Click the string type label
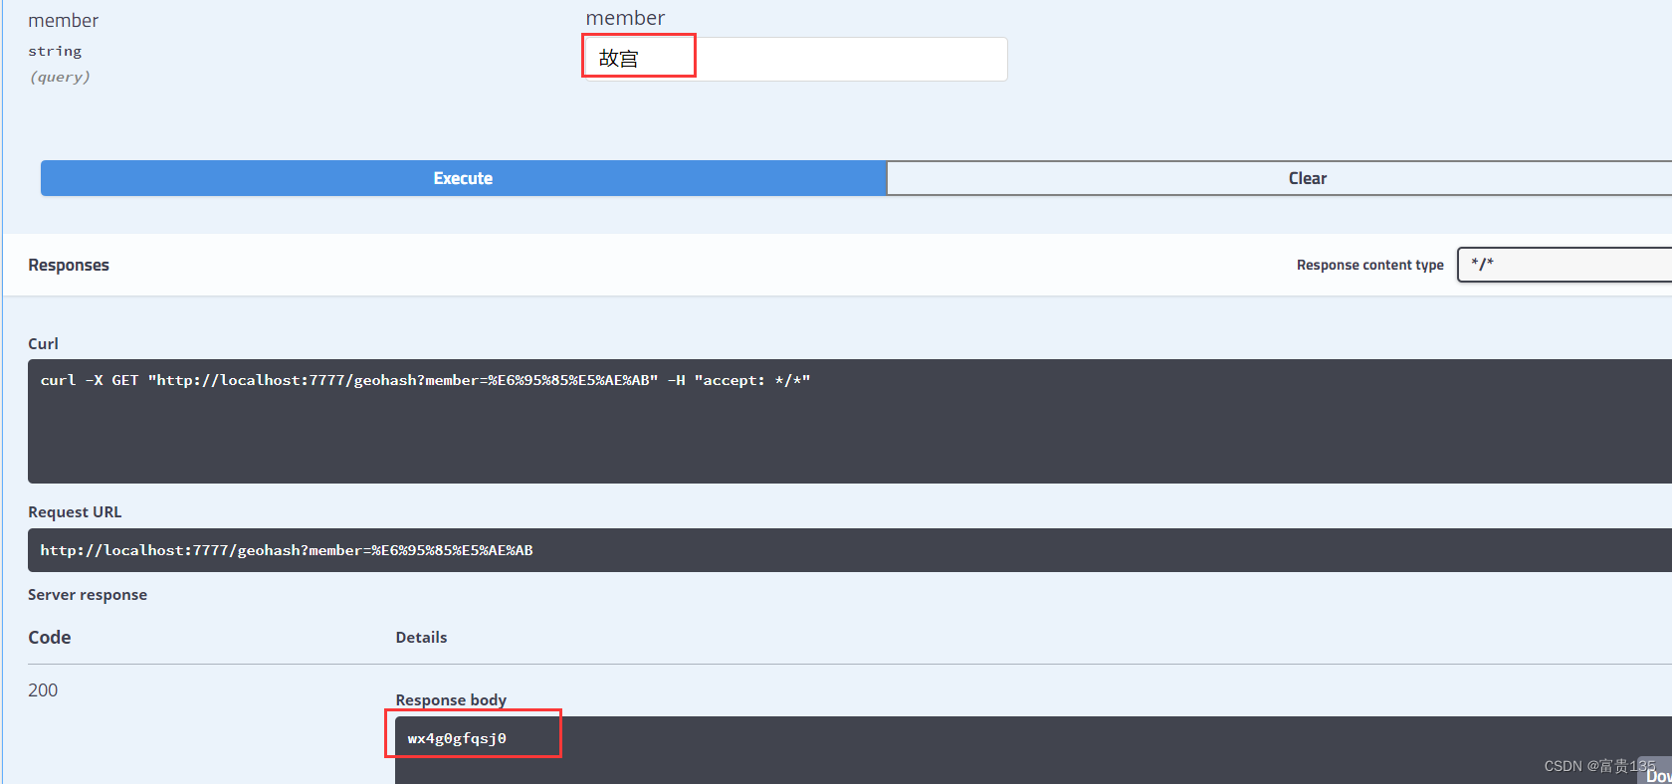This screenshot has height=784, width=1672. [x=55, y=51]
